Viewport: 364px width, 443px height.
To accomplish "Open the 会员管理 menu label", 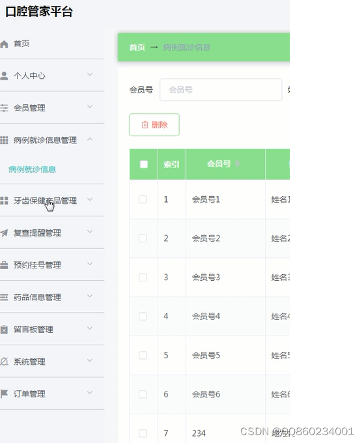I will 29,108.
